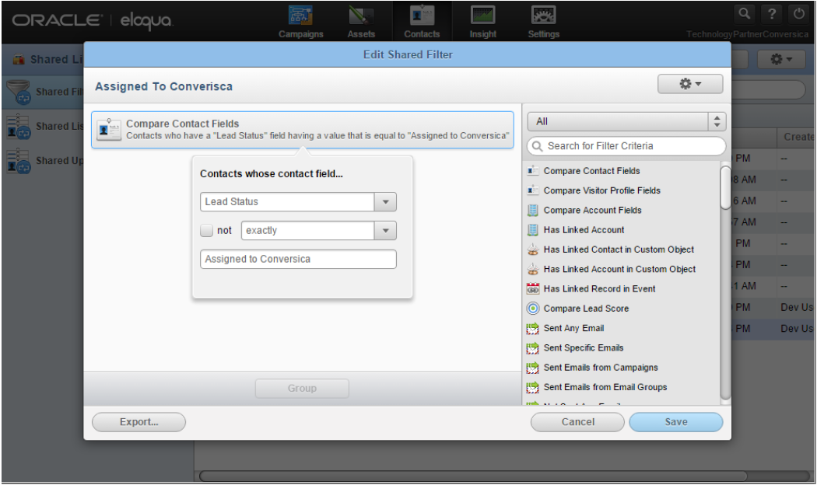The height and width of the screenshot is (485, 817).
Task: Click the Insight chart icon
Action: [482, 16]
